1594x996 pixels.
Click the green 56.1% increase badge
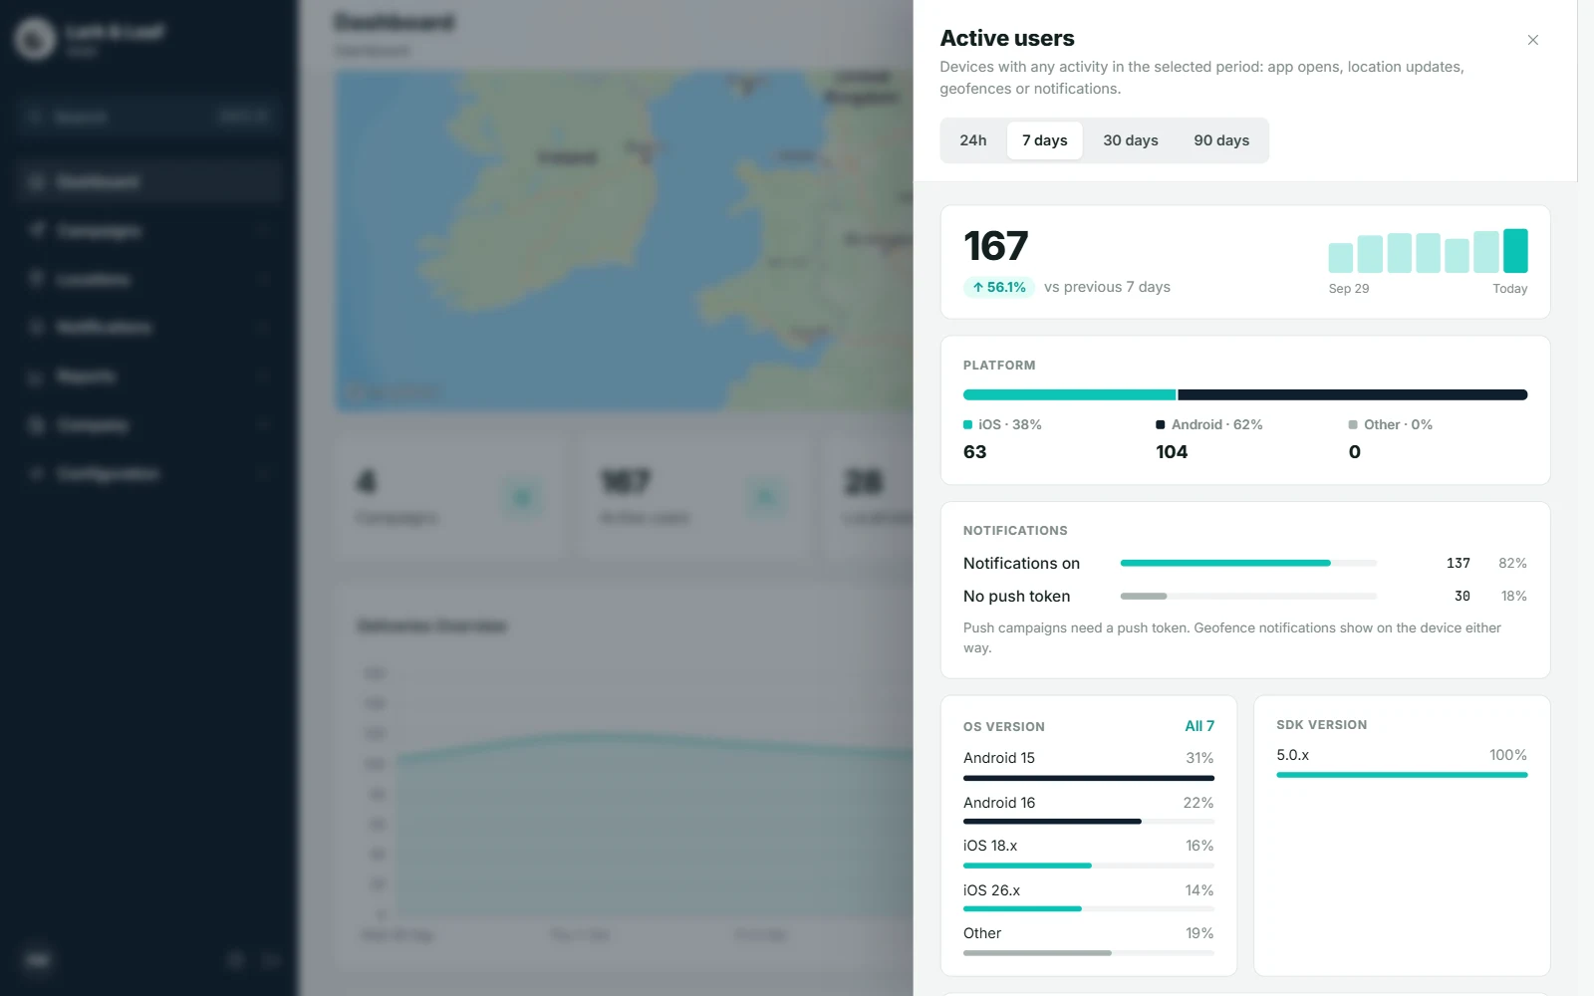click(998, 287)
